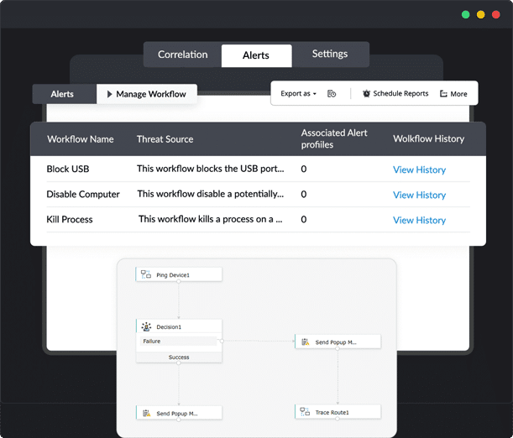Click the Trace Route1 node icon
Screen dimensions: 513x438
pos(305,412)
